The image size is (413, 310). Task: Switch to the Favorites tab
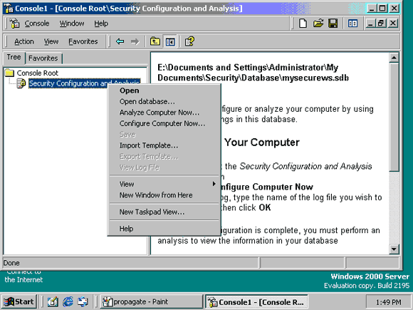[43, 58]
